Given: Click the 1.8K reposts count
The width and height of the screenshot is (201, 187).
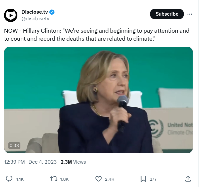Looking at the screenshot, I should [x=64, y=179].
